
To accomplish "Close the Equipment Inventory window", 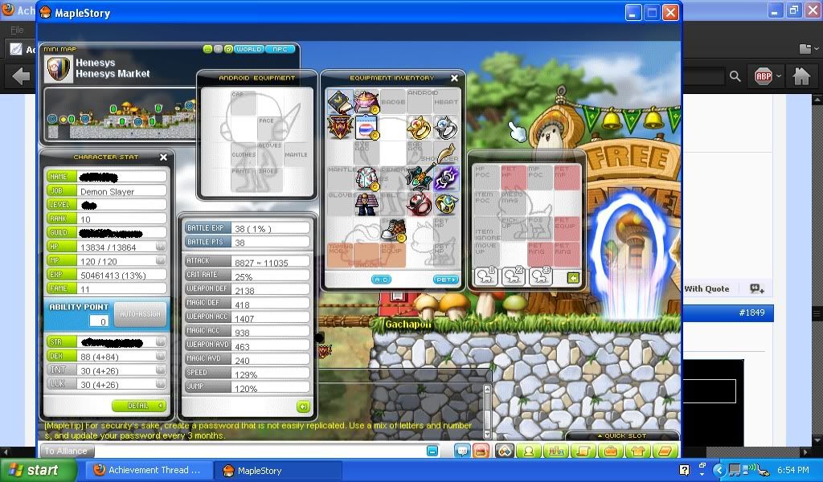I will (x=455, y=78).
